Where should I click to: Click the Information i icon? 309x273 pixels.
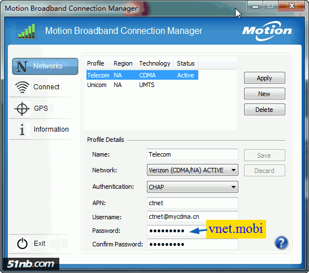pyautogui.click(x=22, y=129)
